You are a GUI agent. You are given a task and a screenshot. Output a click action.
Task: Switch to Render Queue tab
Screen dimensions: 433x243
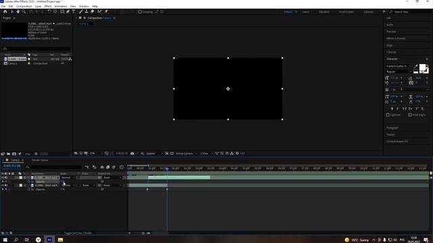[40, 160]
